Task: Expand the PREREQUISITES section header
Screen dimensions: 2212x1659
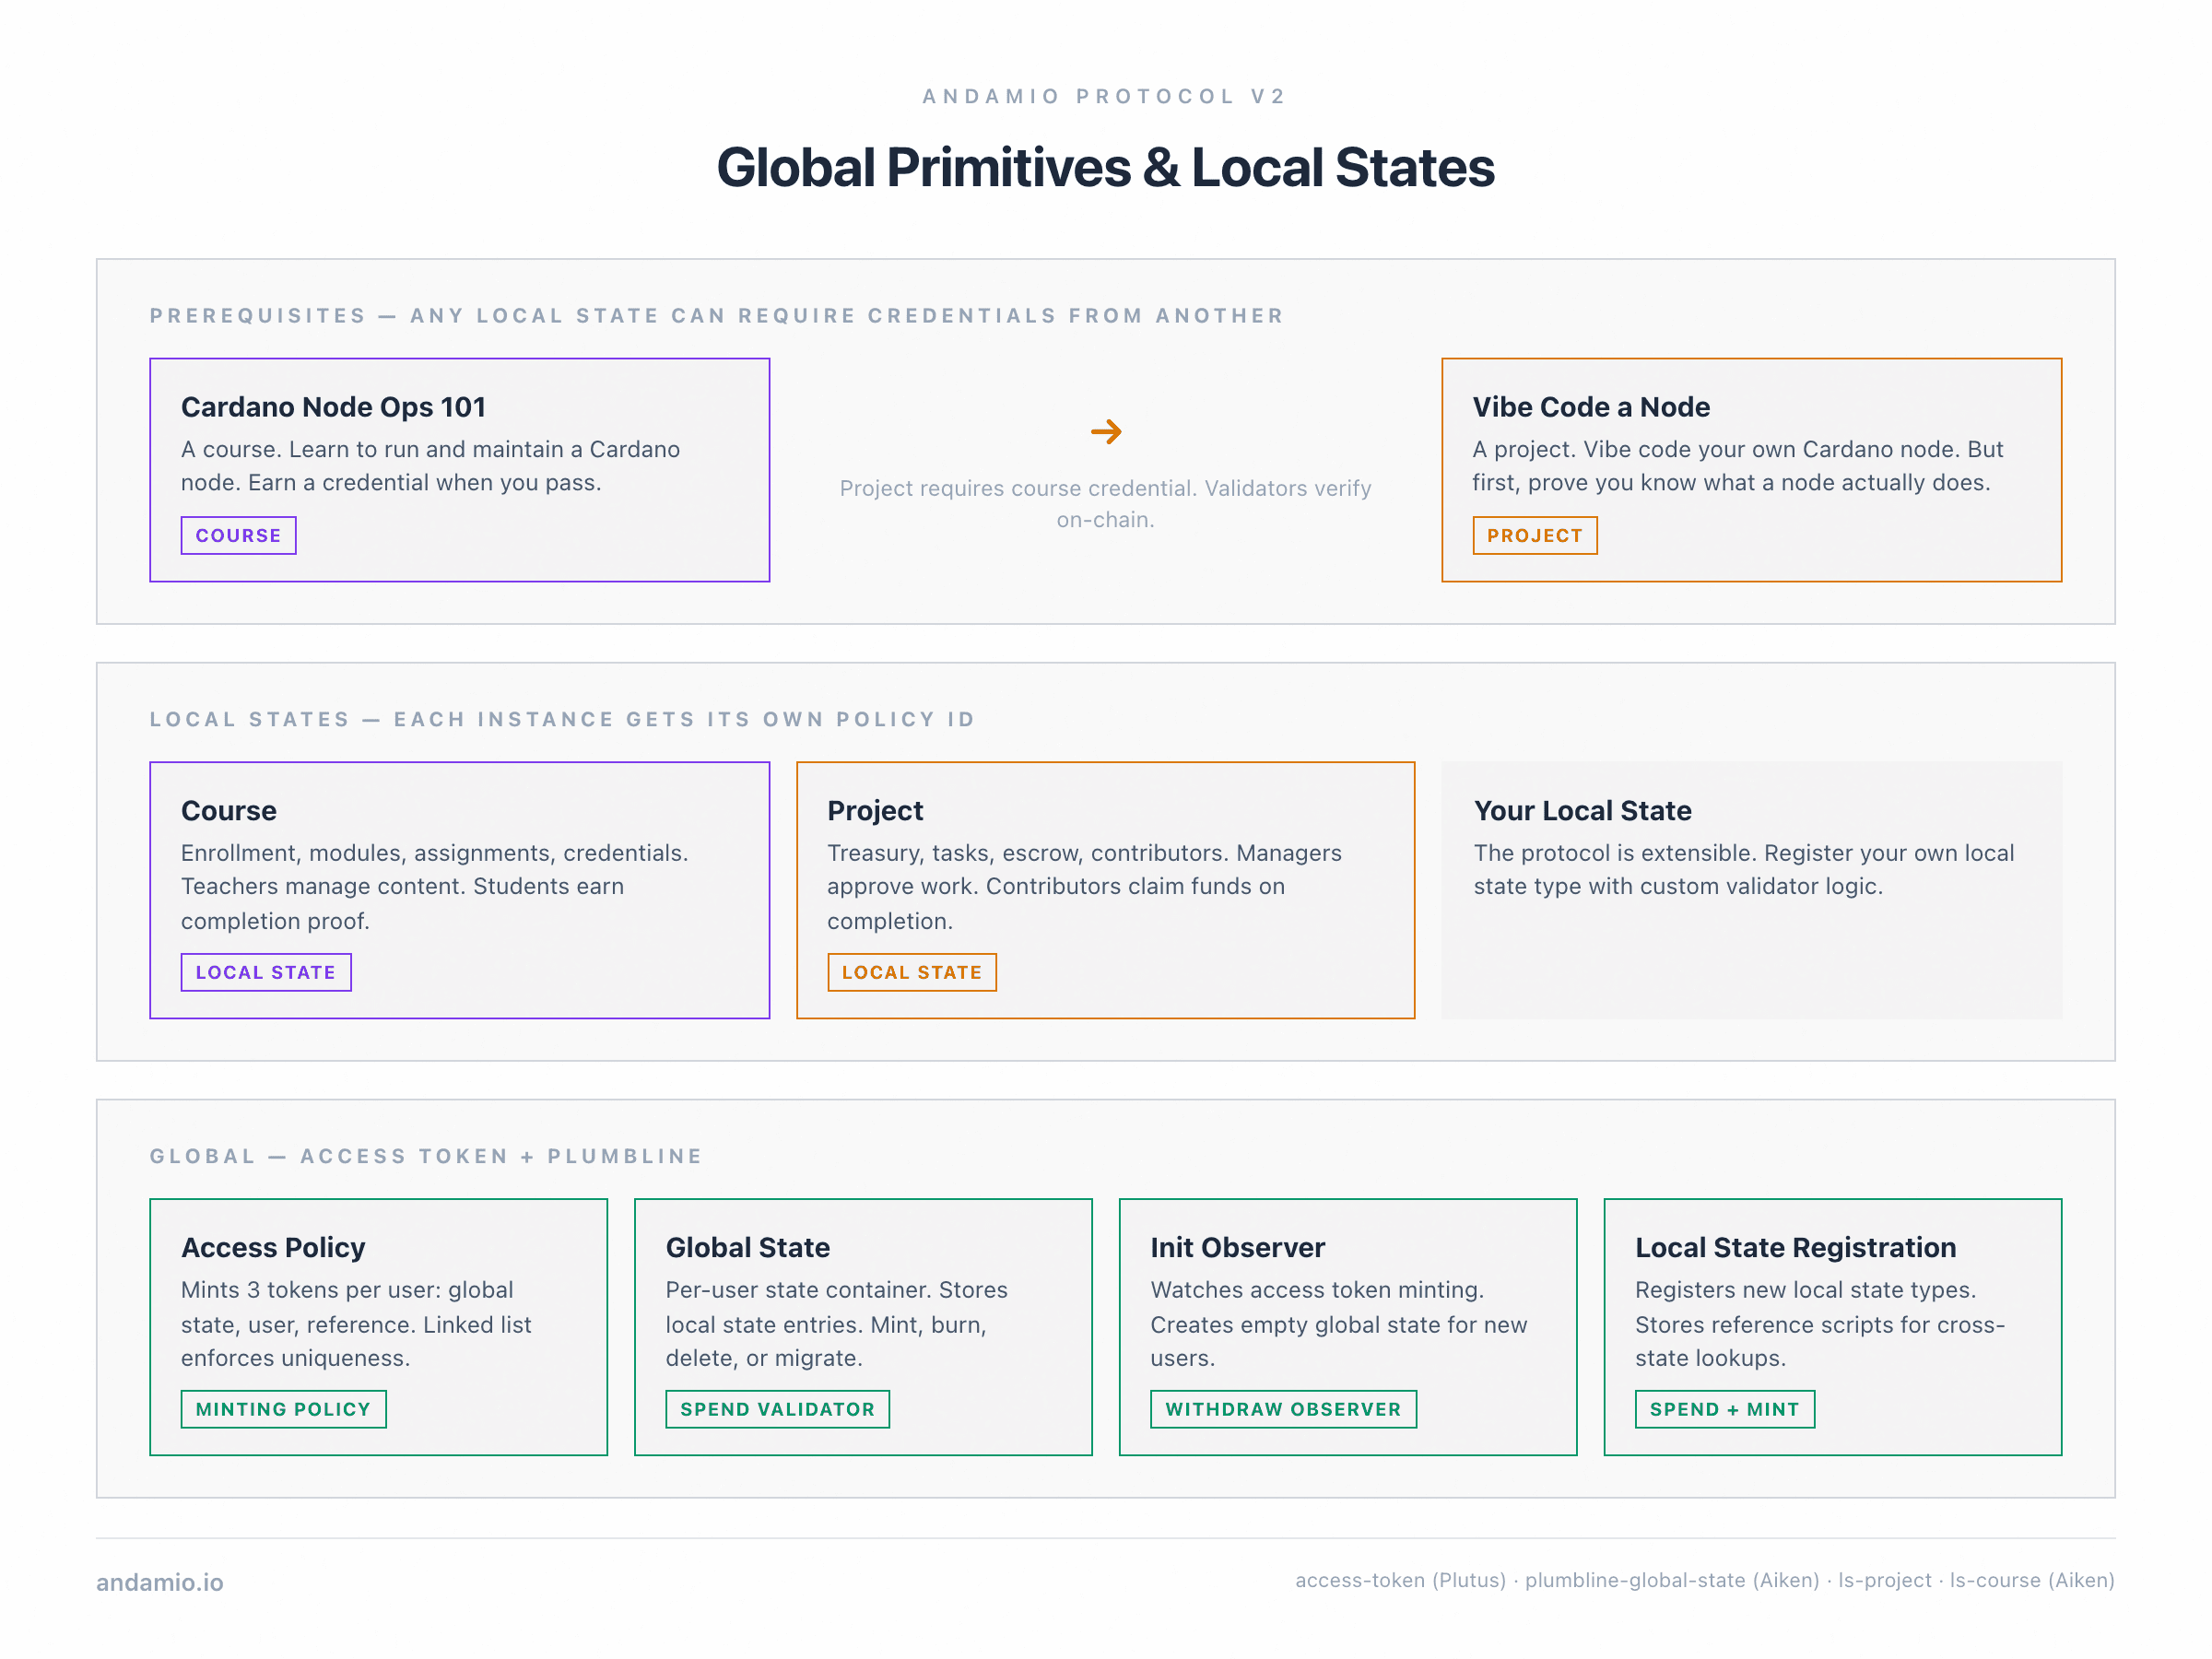Action: [x=716, y=315]
